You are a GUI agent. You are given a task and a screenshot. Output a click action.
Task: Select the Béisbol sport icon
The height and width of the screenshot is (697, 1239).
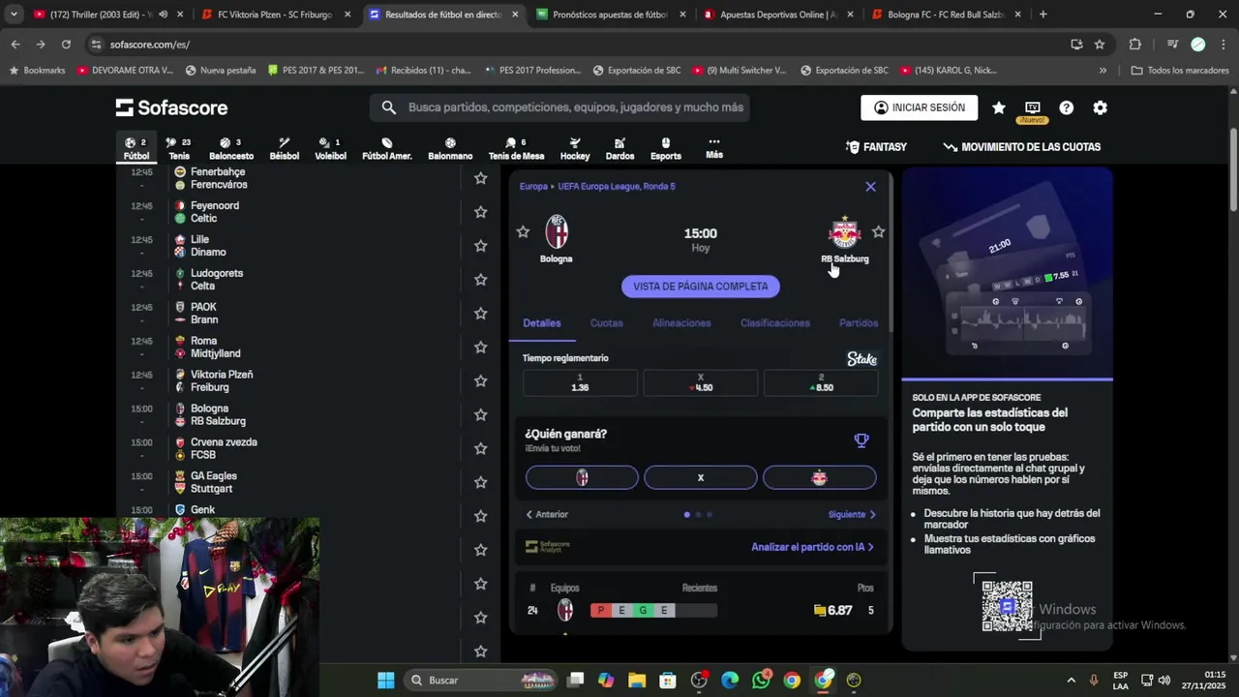click(x=284, y=148)
